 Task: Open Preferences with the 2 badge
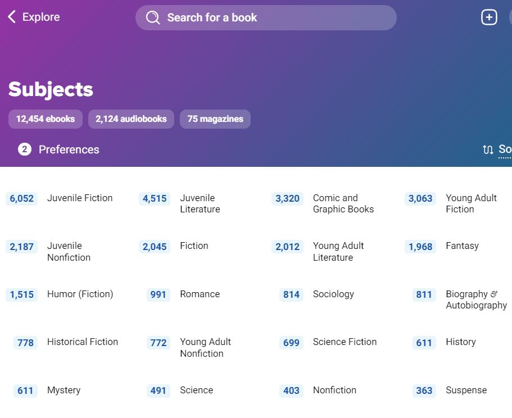click(x=25, y=149)
